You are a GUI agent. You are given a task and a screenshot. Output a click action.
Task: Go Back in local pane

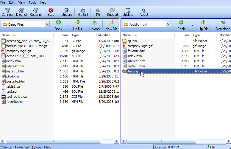pyautogui.click(x=58, y=25)
